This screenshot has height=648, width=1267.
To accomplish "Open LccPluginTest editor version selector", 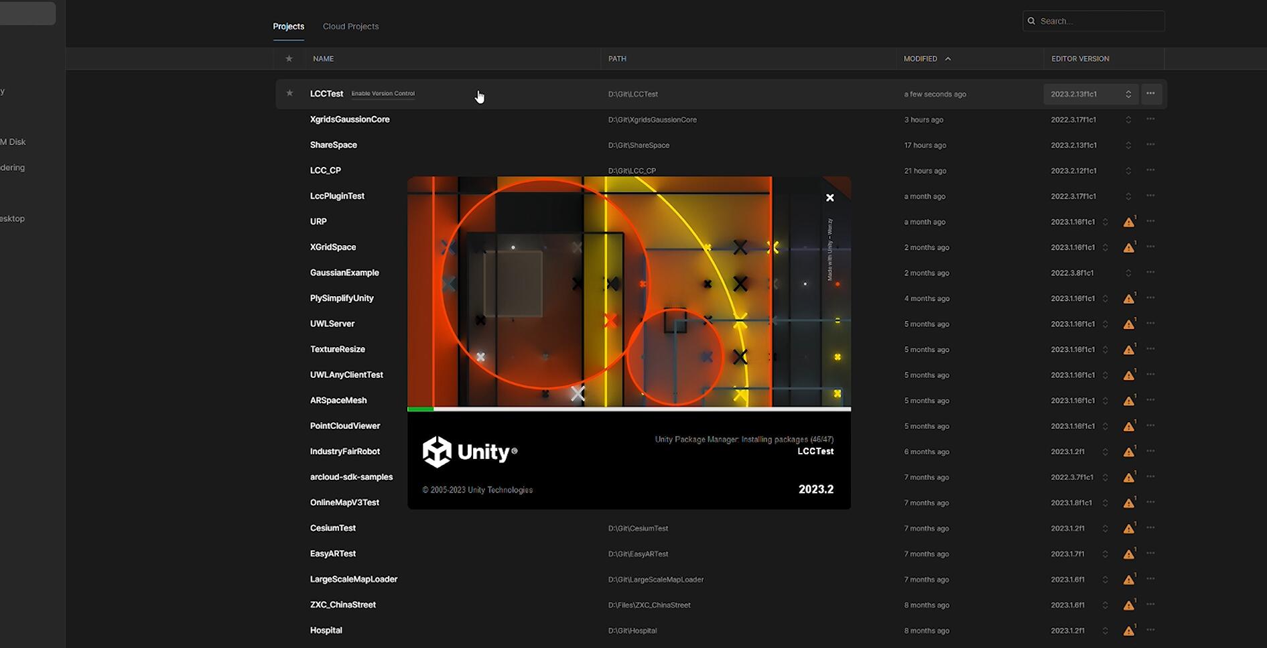I will [1128, 196].
